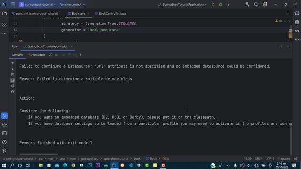The height and width of the screenshot is (169, 301).
Task: Toggle scroll to end in console
Action: pos(13,80)
